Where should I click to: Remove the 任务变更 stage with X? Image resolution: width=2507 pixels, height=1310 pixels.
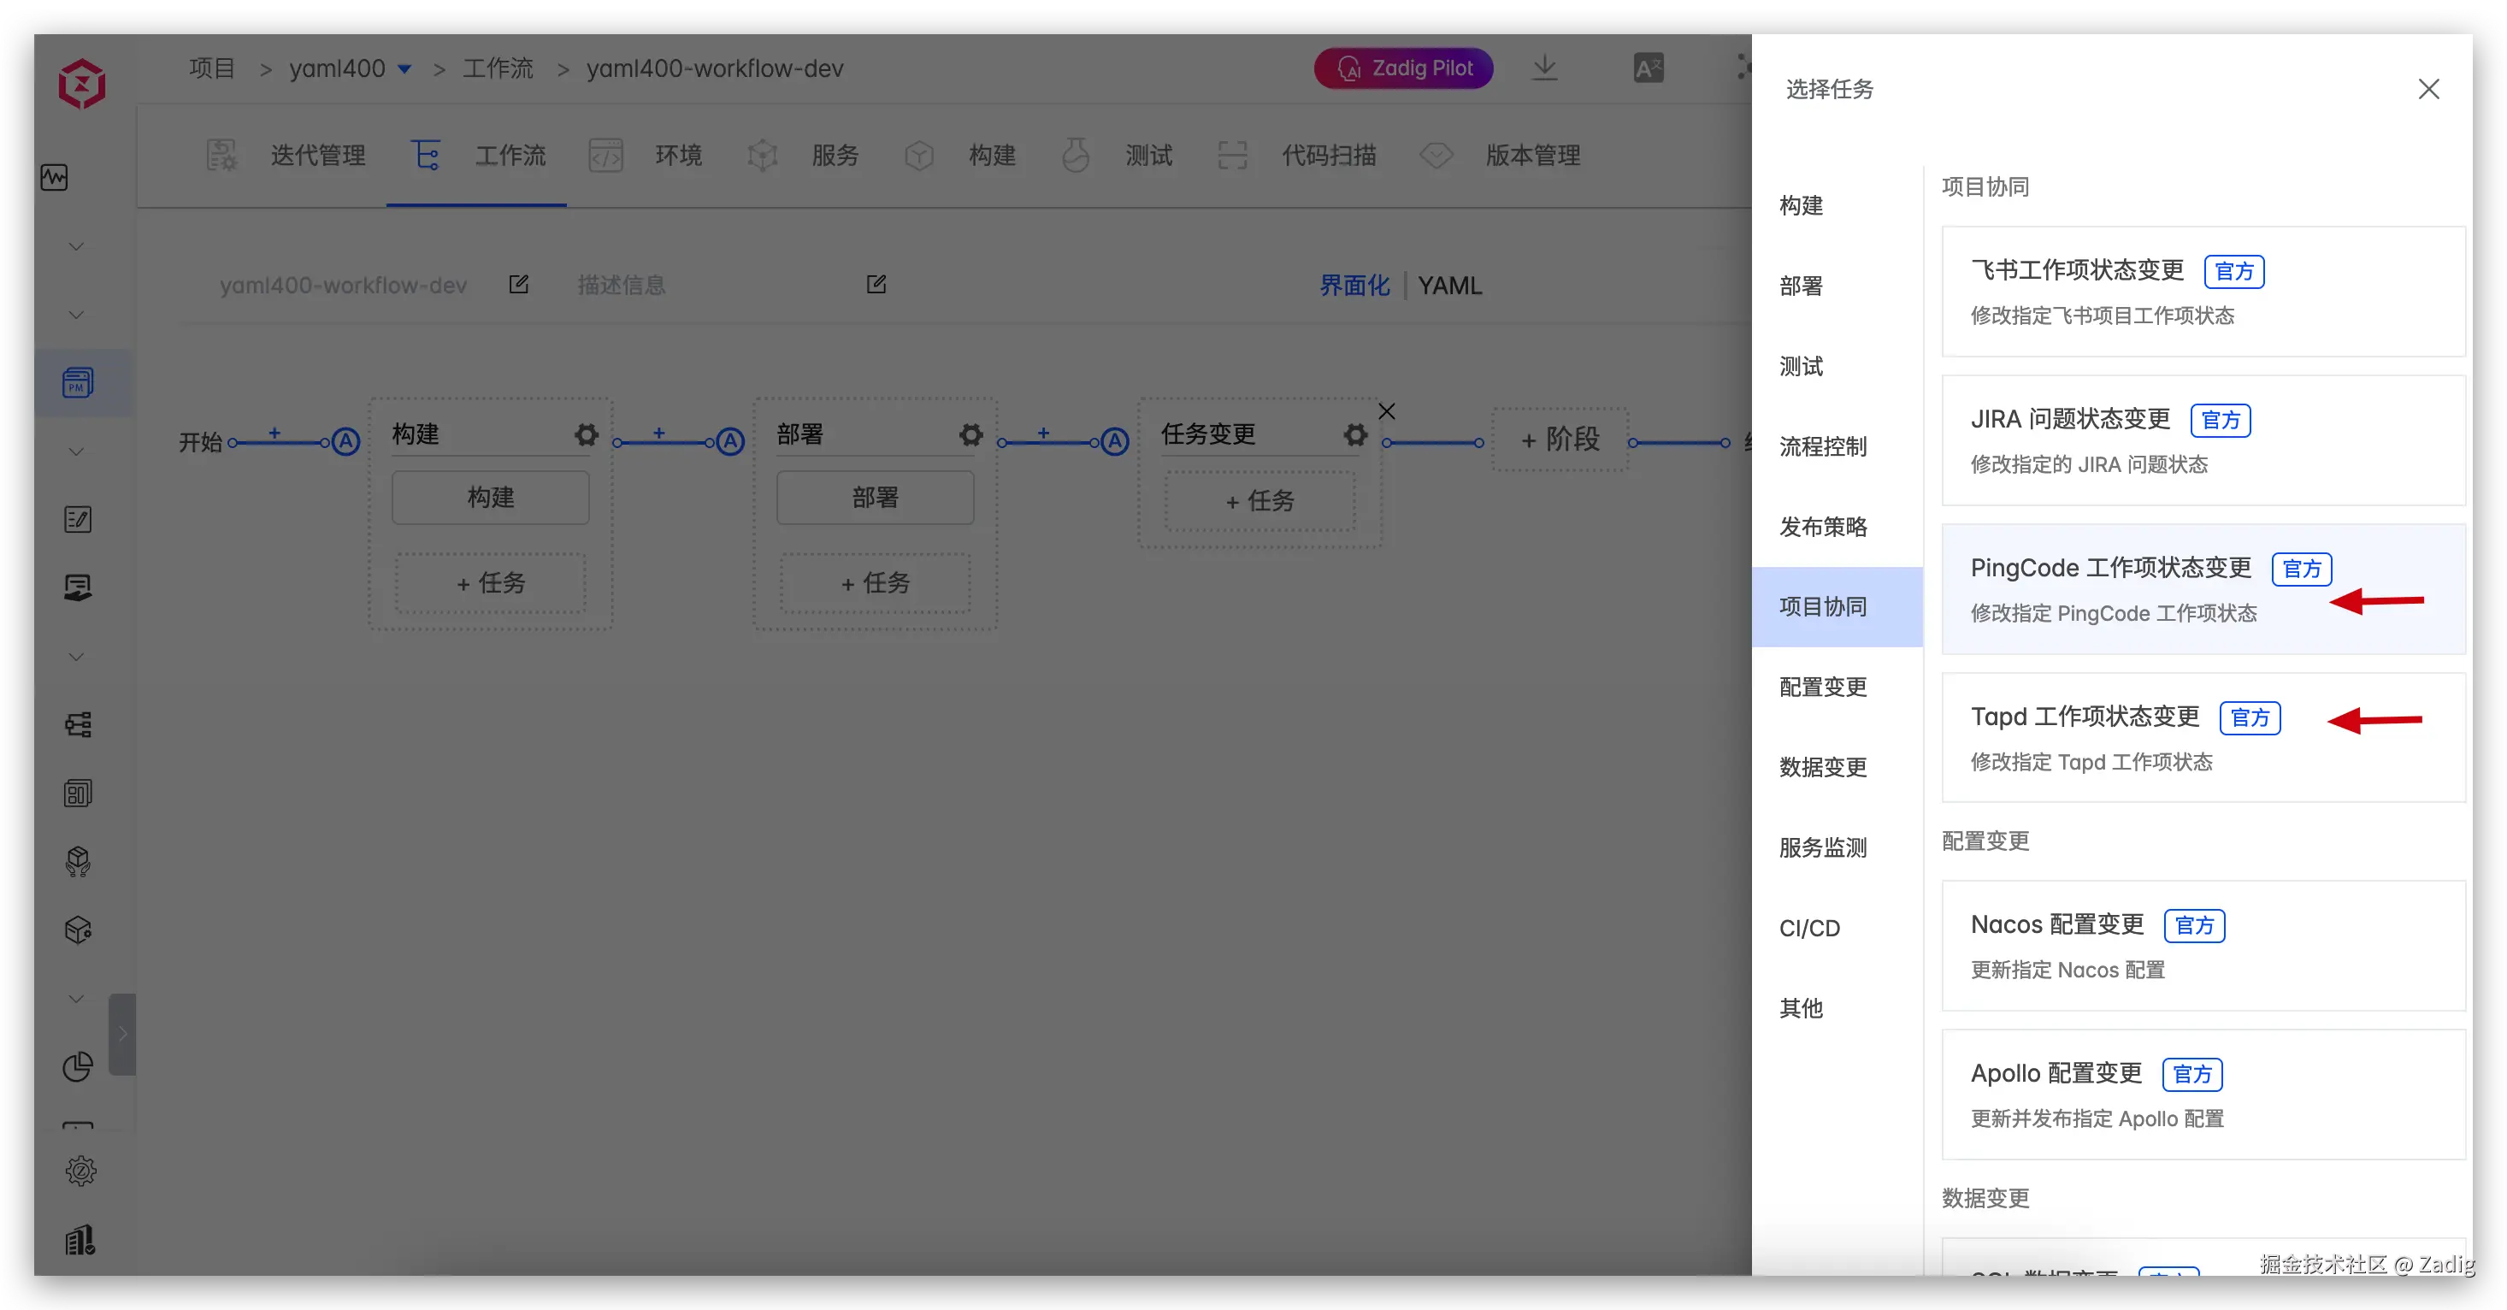(x=1387, y=410)
